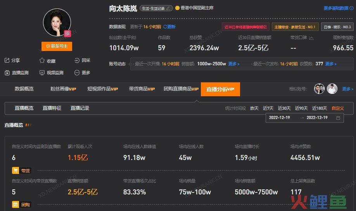356x211 pixels.
Task: Edit the 生活-生活记录 category pencil icon
Action: [168, 9]
